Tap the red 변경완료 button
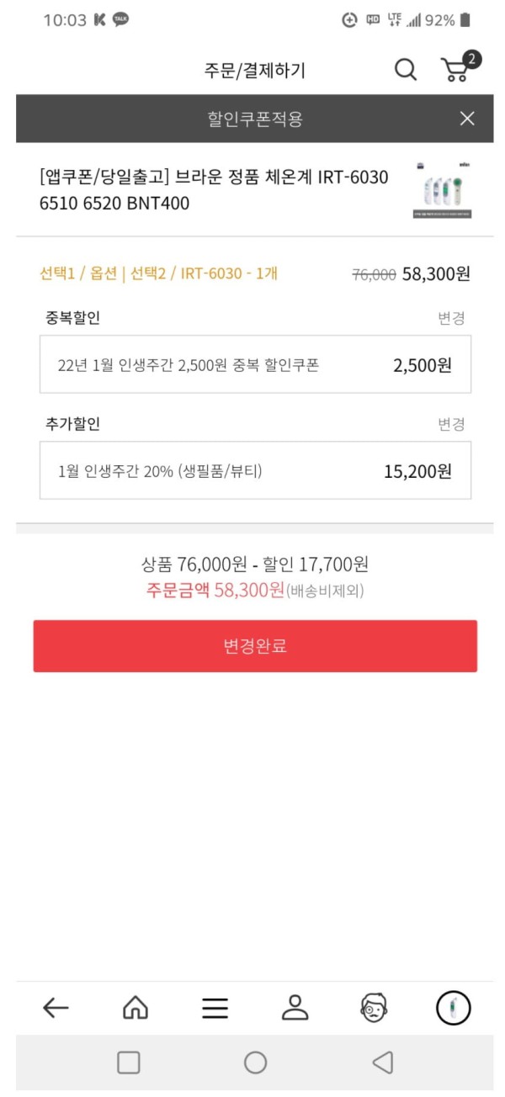Image resolution: width=505 pixels, height=1097 pixels. pyautogui.click(x=255, y=646)
